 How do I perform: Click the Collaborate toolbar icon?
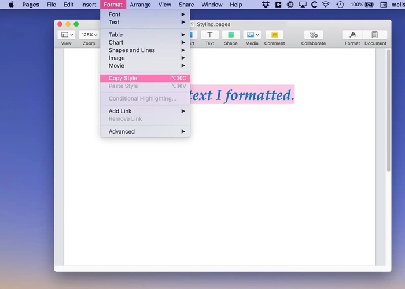(313, 35)
